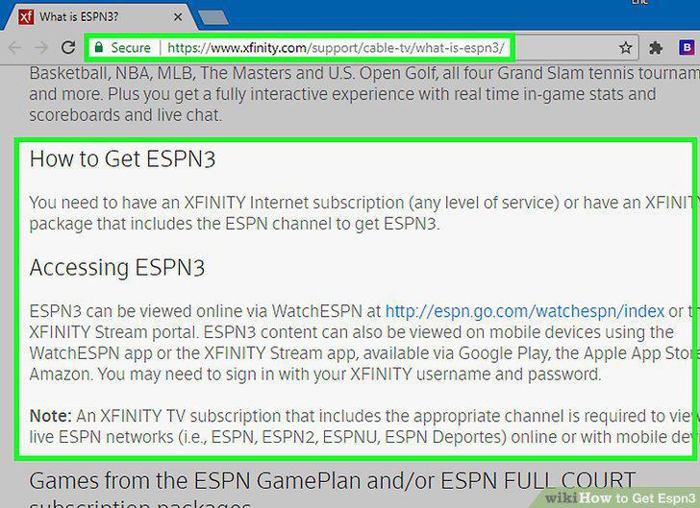
Task: Click the green Secure padlock icon
Action: [99, 47]
